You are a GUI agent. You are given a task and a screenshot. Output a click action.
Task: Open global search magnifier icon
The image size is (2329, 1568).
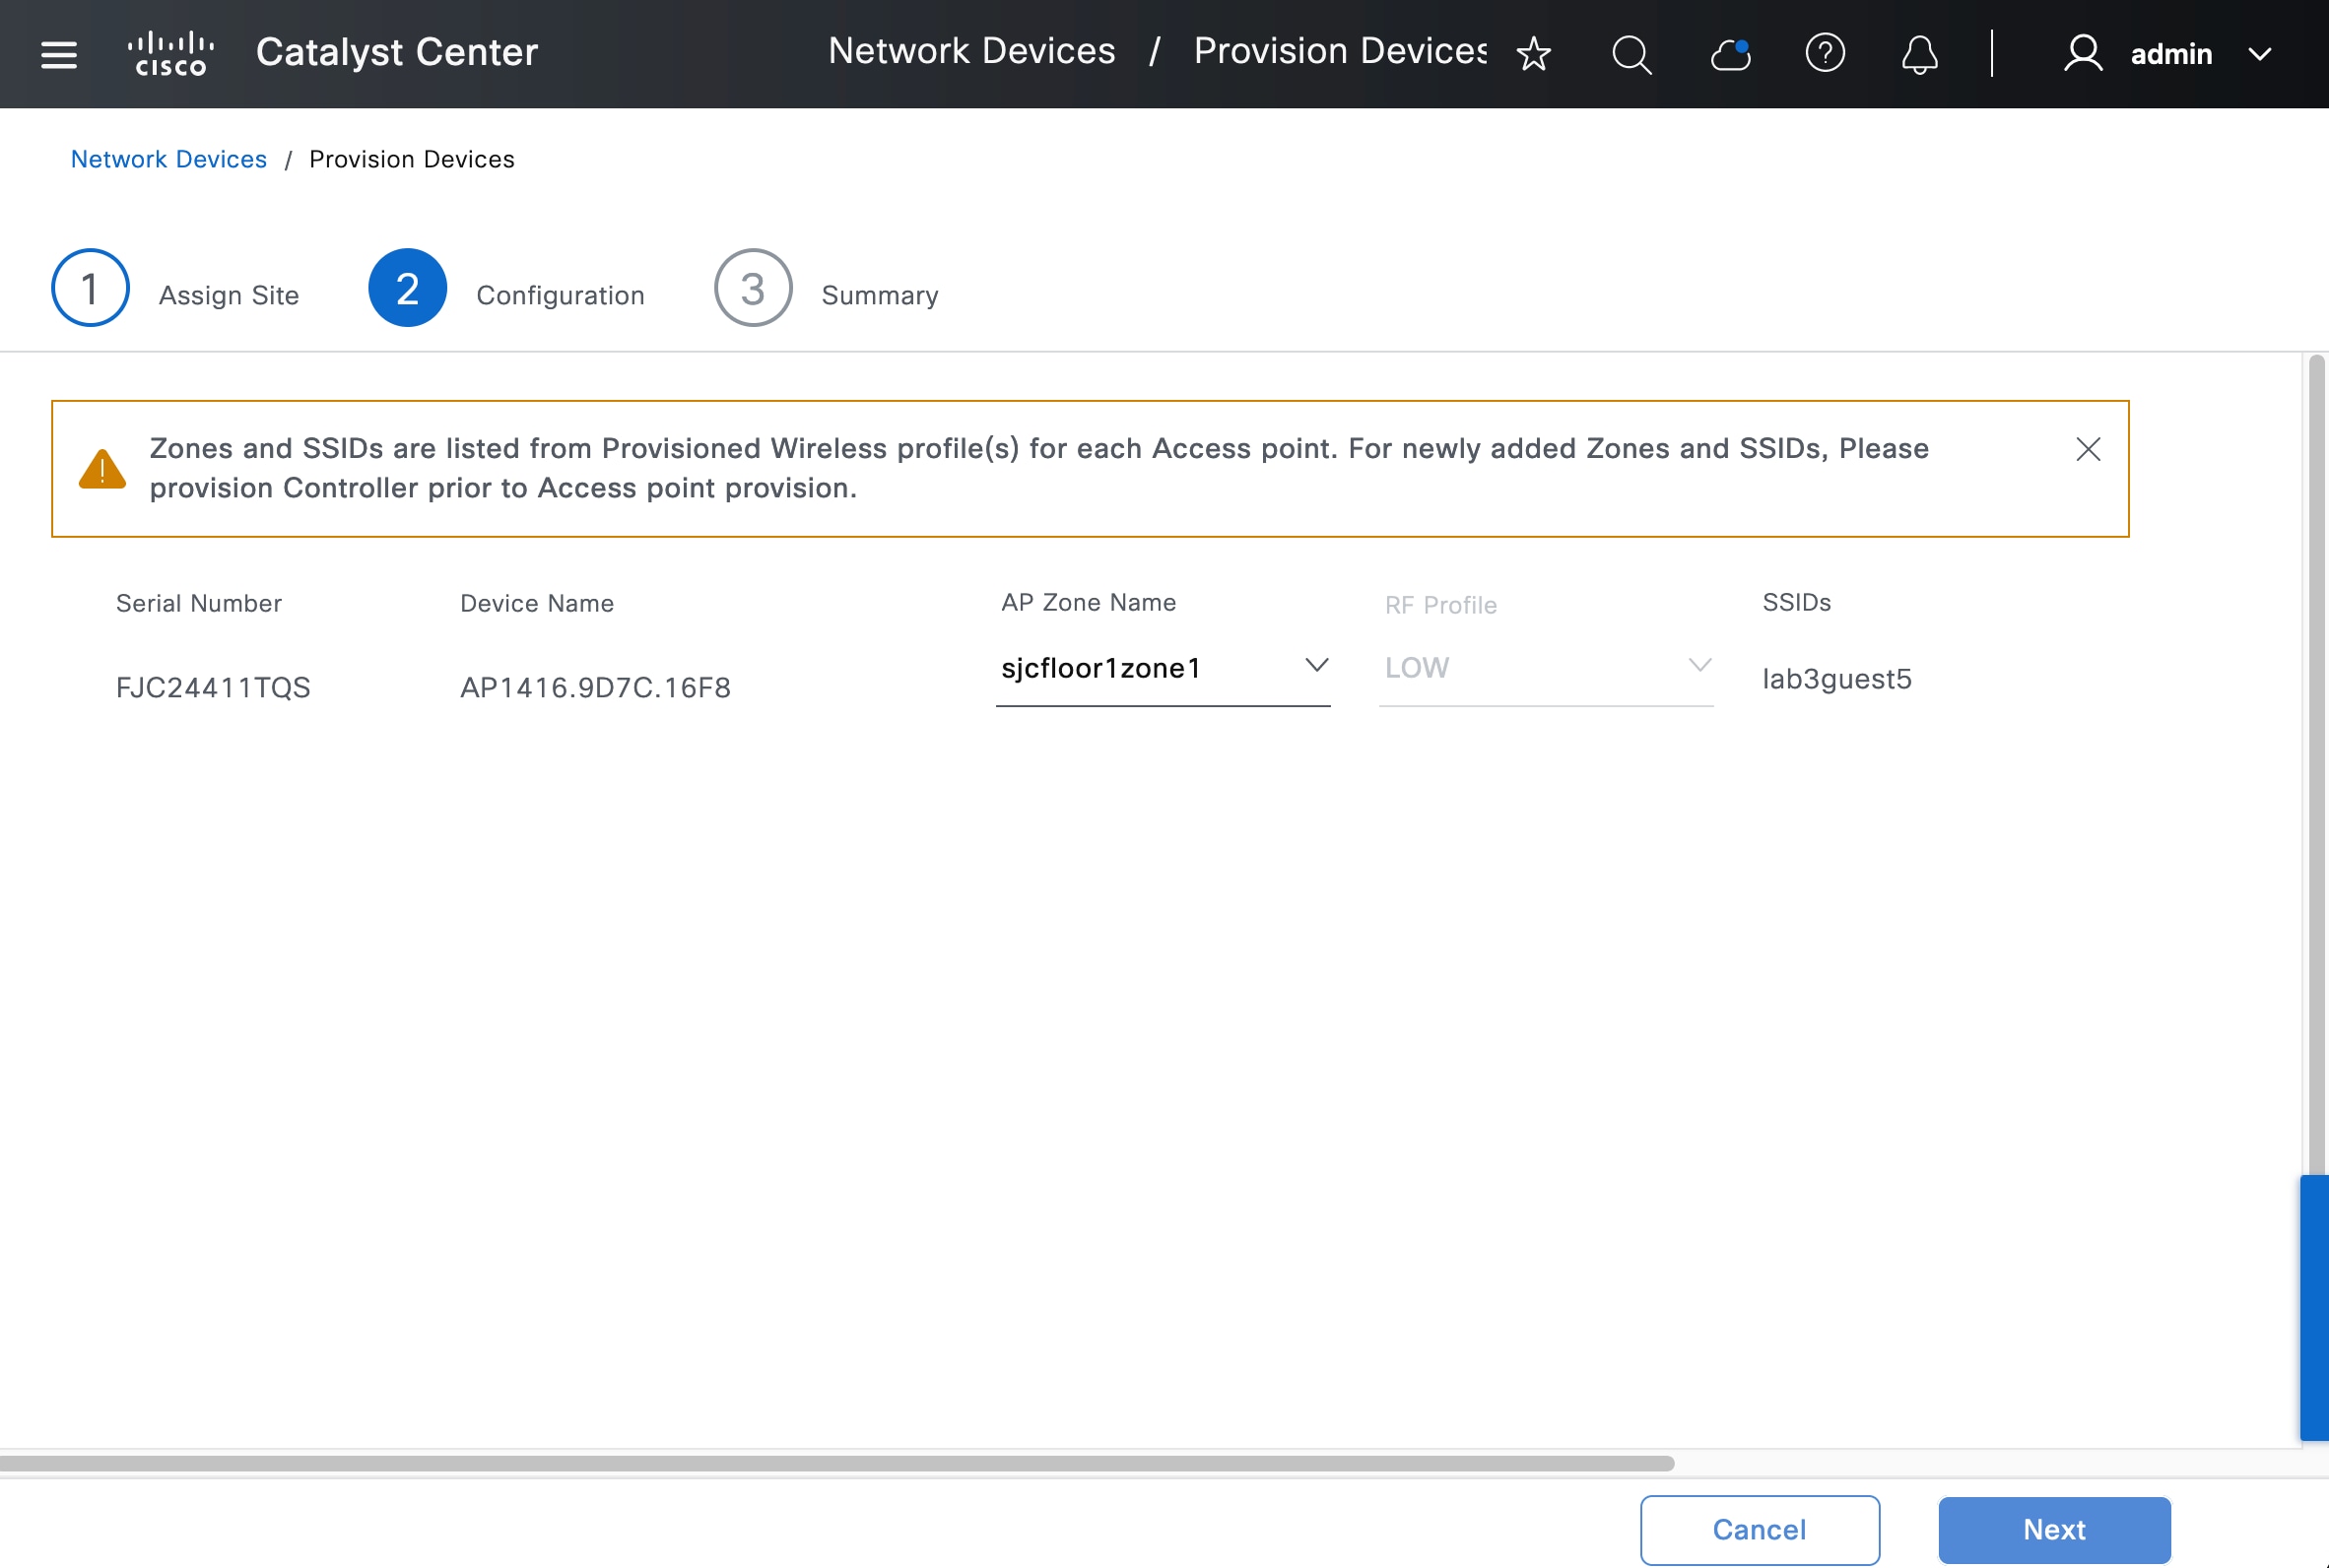[x=1631, y=54]
